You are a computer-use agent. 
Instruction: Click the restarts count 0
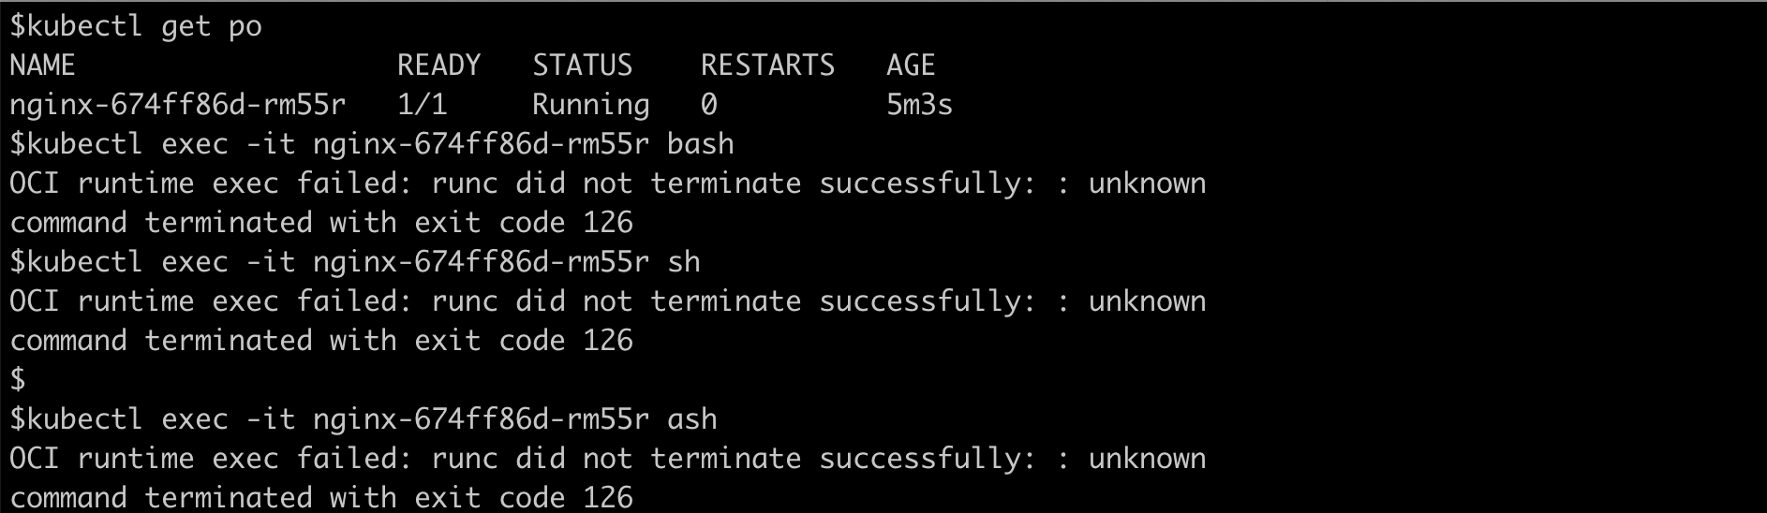[x=709, y=104]
